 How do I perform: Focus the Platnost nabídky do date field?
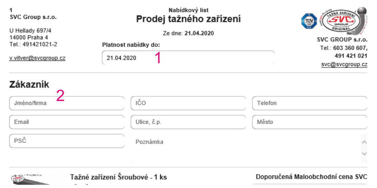(x=188, y=58)
